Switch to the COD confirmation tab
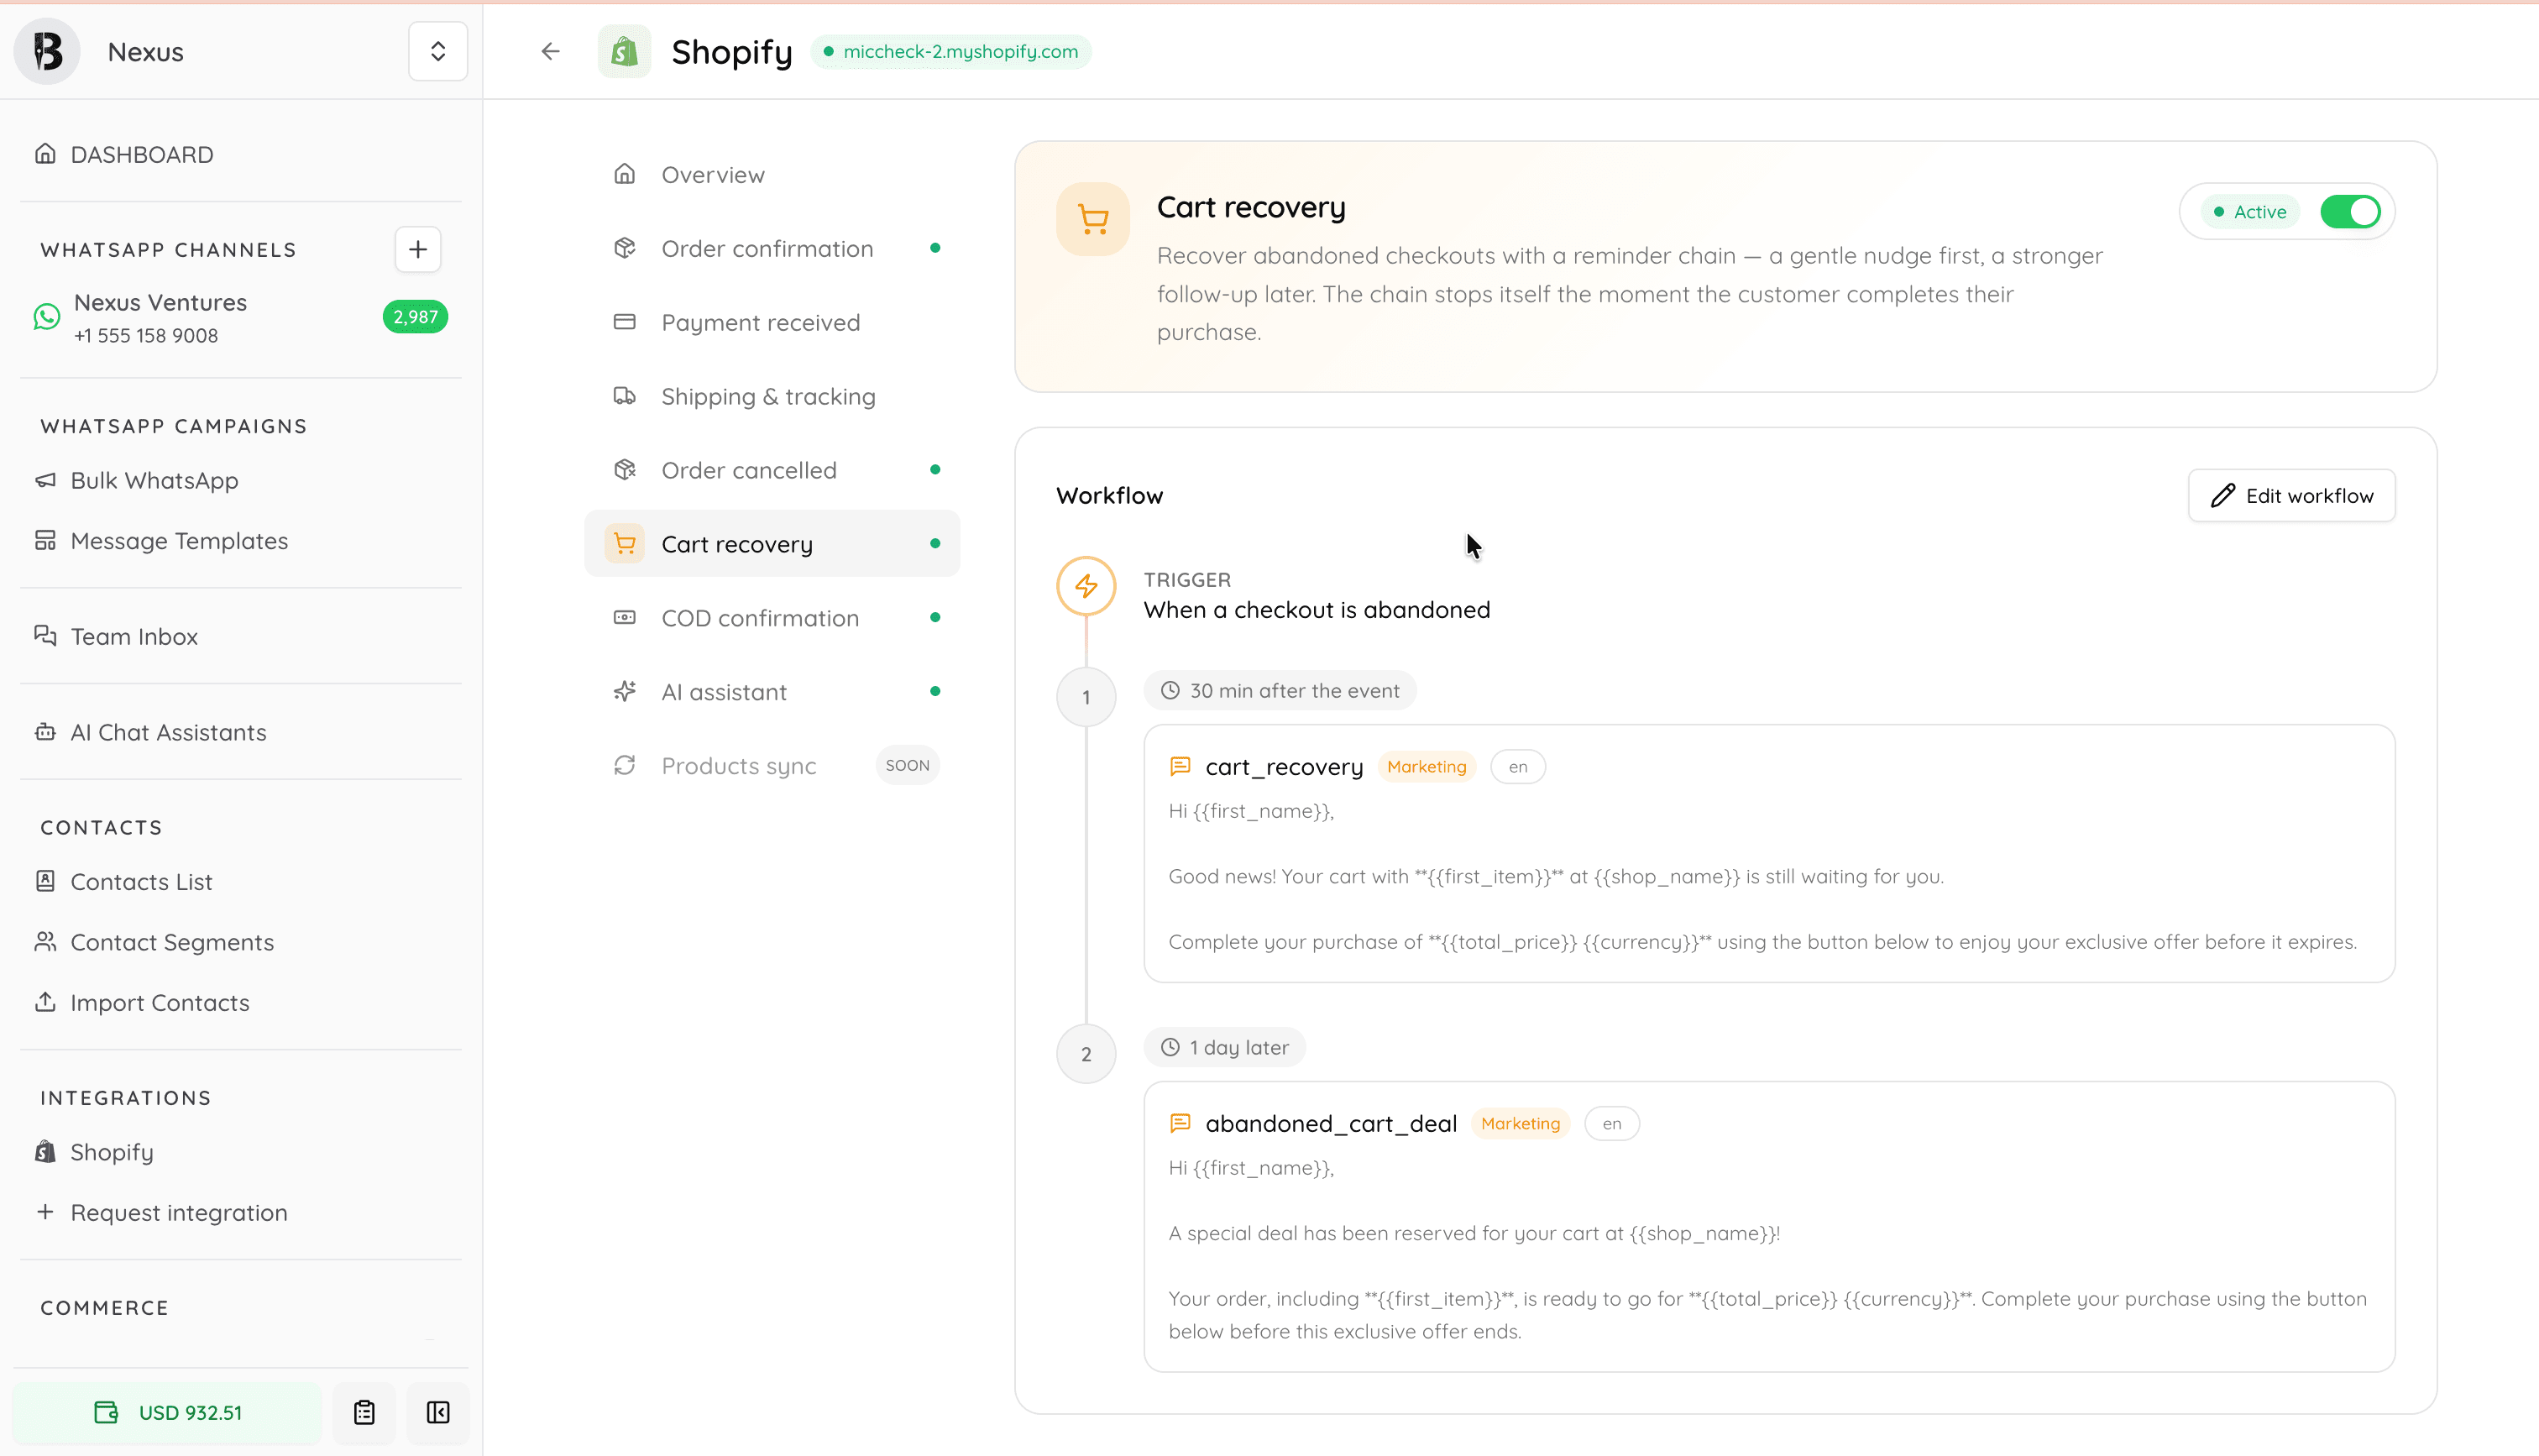Viewport: 2539px width, 1456px height. pyautogui.click(x=772, y=618)
